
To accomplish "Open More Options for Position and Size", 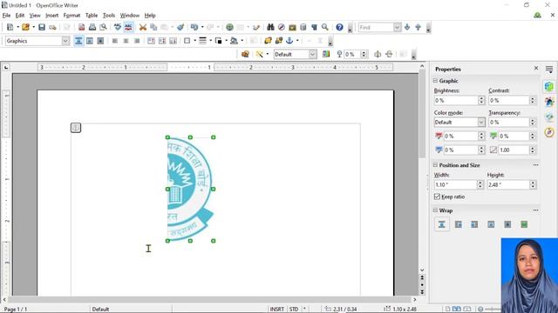I will (x=535, y=165).
